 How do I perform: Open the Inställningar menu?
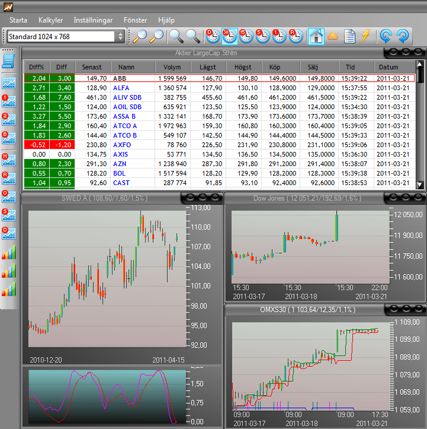point(93,20)
